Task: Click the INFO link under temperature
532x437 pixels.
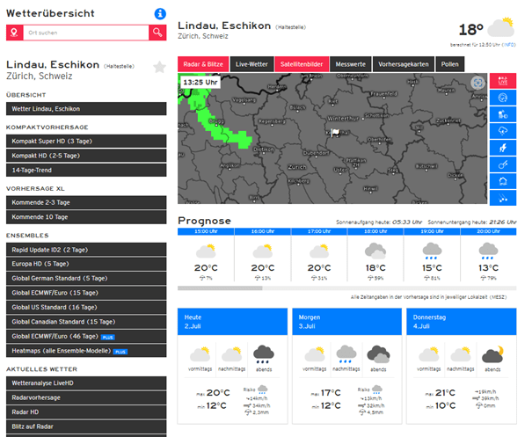Action: [x=508, y=44]
